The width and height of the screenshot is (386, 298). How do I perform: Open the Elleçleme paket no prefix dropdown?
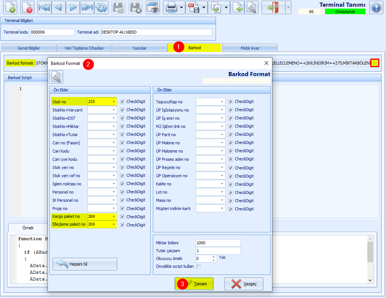[x=114, y=224]
